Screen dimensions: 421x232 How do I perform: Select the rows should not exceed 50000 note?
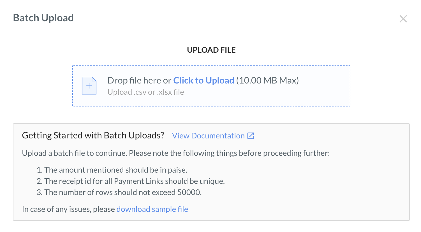coord(119,192)
